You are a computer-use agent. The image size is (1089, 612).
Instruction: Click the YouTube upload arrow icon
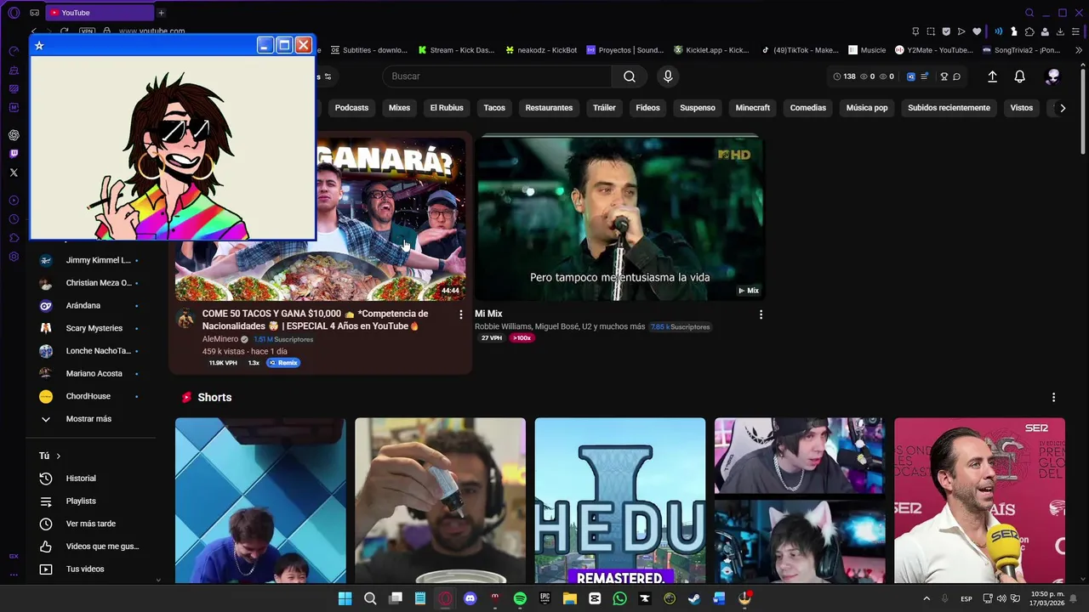tap(992, 76)
